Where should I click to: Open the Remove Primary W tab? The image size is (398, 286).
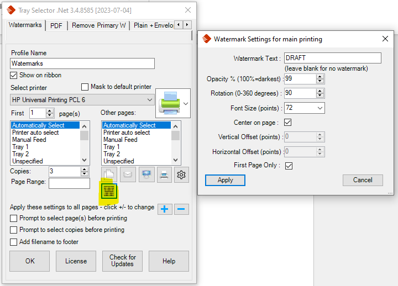coord(98,25)
